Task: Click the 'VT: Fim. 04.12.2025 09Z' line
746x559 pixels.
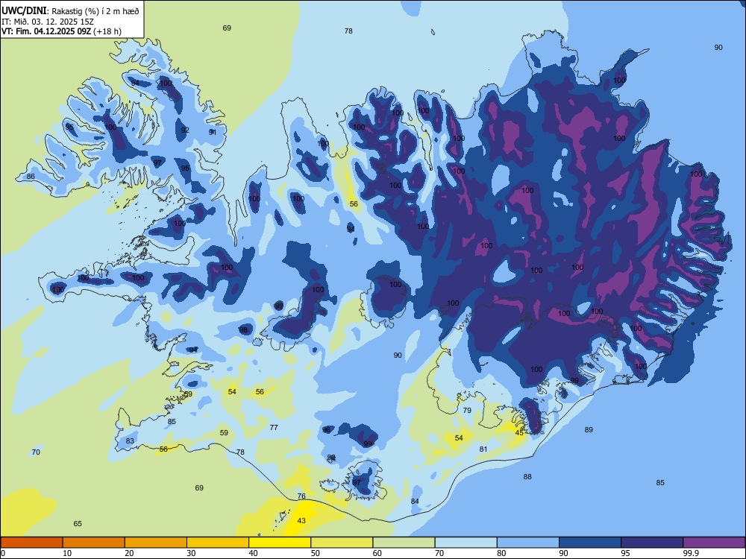Action: 46,31
